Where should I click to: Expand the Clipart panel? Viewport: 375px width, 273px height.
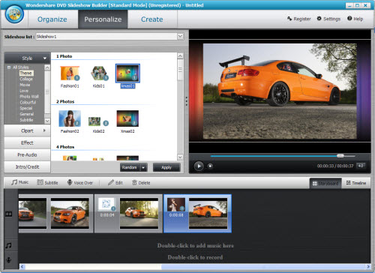(27, 130)
